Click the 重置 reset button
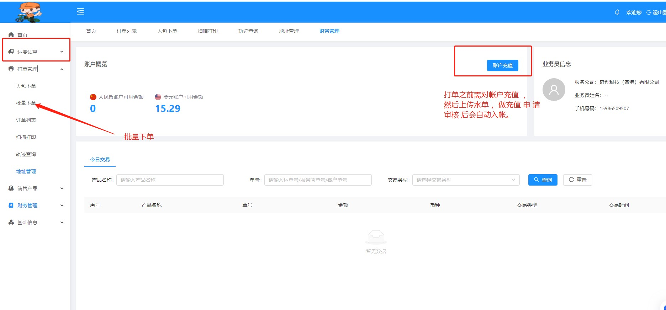The width and height of the screenshot is (666, 310). 578,180
